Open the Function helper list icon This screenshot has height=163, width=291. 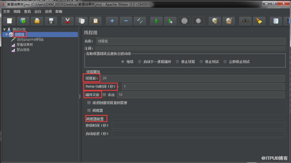coord(276,21)
